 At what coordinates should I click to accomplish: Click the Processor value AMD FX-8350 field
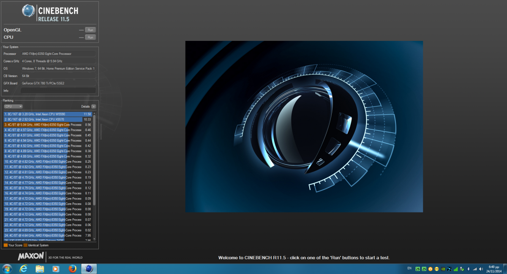click(x=58, y=54)
